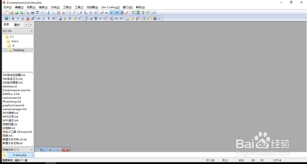Click the Hx hex viewer icon

107,13
